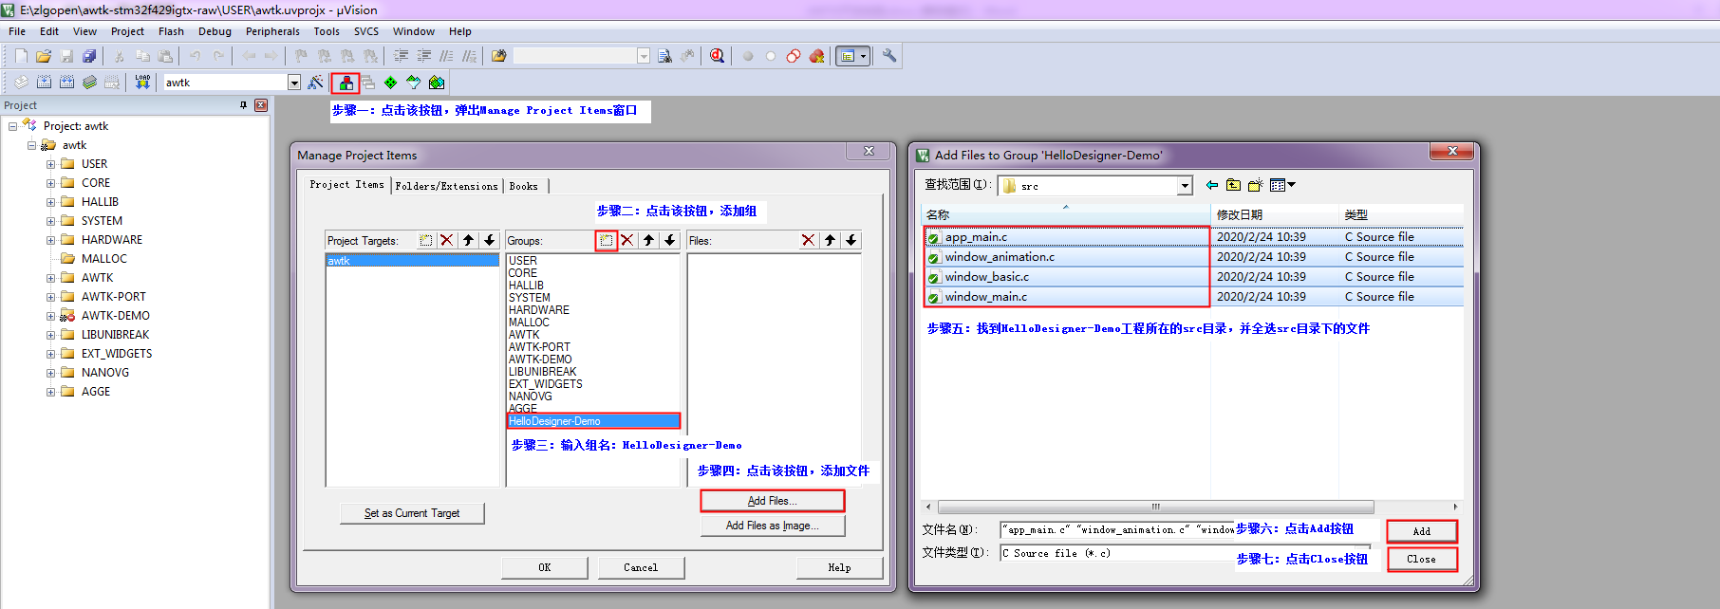This screenshot has height=609, width=1720.
Task: Open the Flash menu
Action: coord(171,31)
